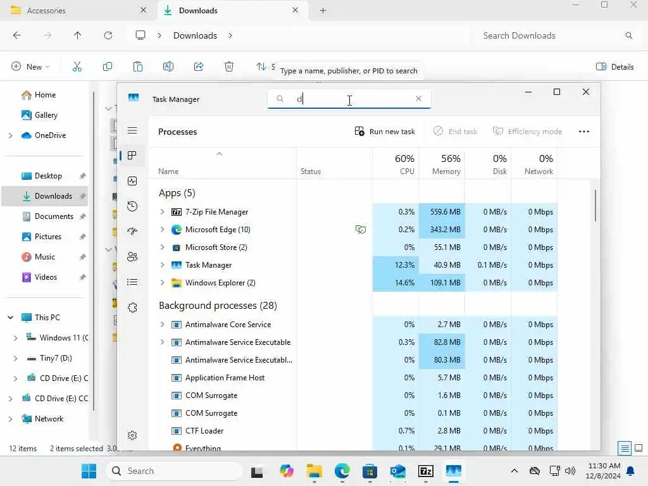Expand Microsoft Edge (10) process group
Viewport: 648px width, 486px height.
coord(162,229)
